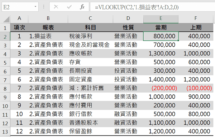Click the 600,000 cell

tap(196, 62)
